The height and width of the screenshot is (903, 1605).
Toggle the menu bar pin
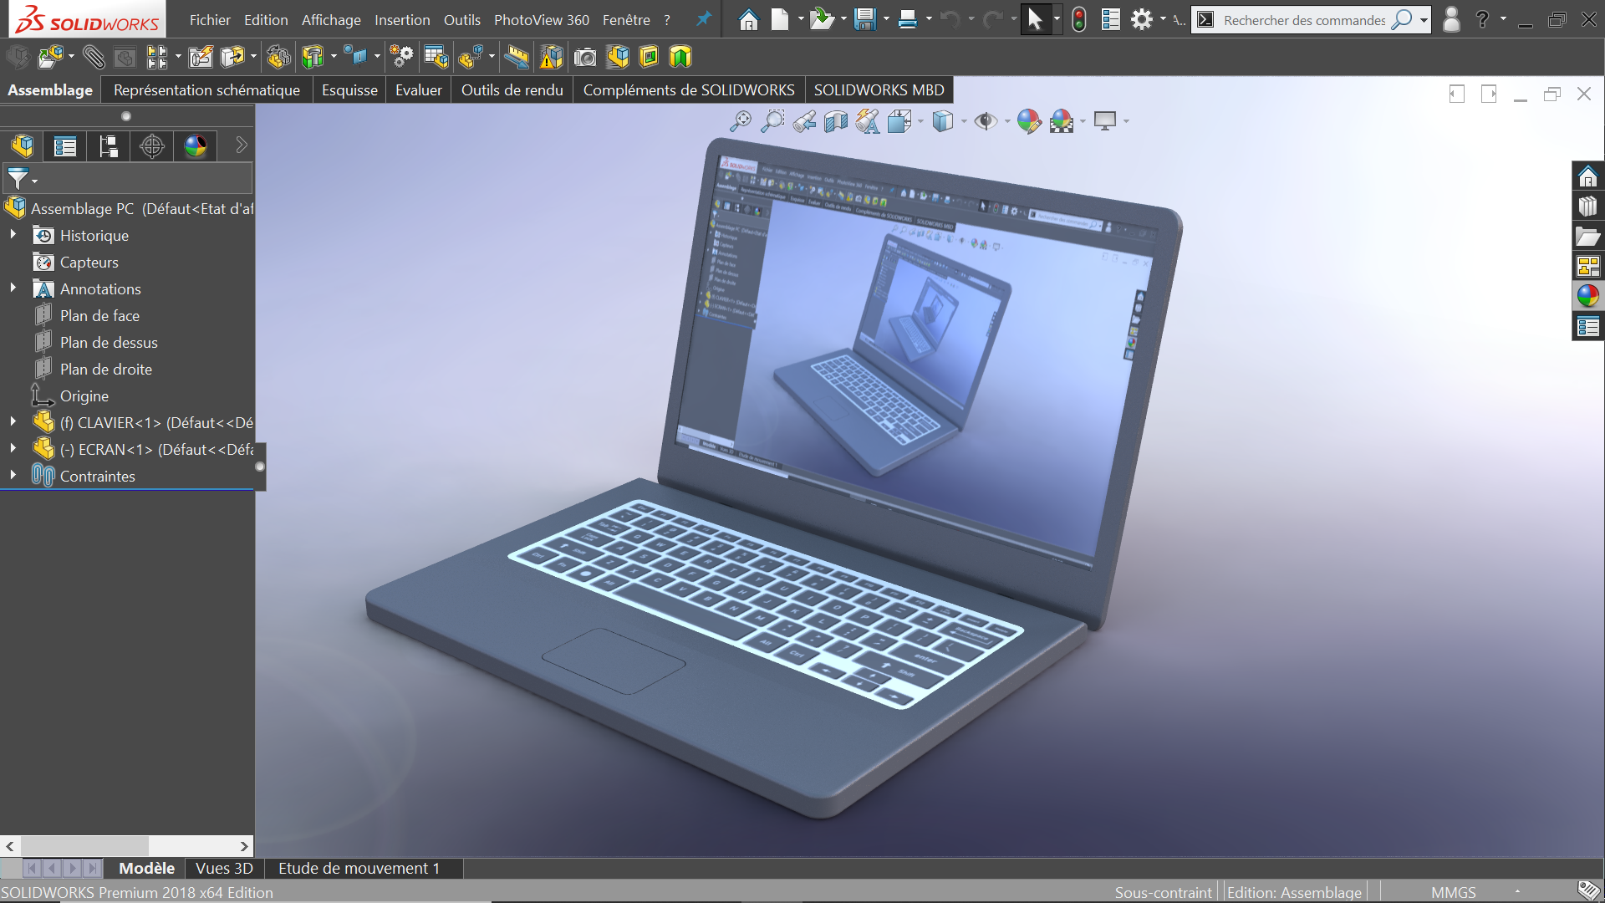click(704, 18)
